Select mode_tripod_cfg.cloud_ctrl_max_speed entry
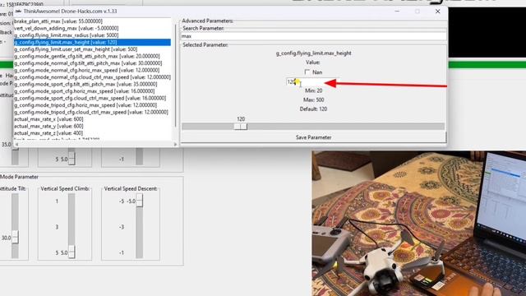 (91, 113)
